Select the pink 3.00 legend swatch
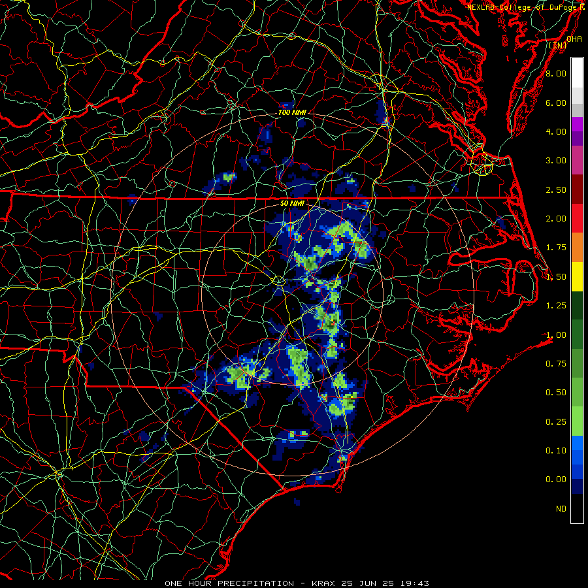 pos(577,160)
